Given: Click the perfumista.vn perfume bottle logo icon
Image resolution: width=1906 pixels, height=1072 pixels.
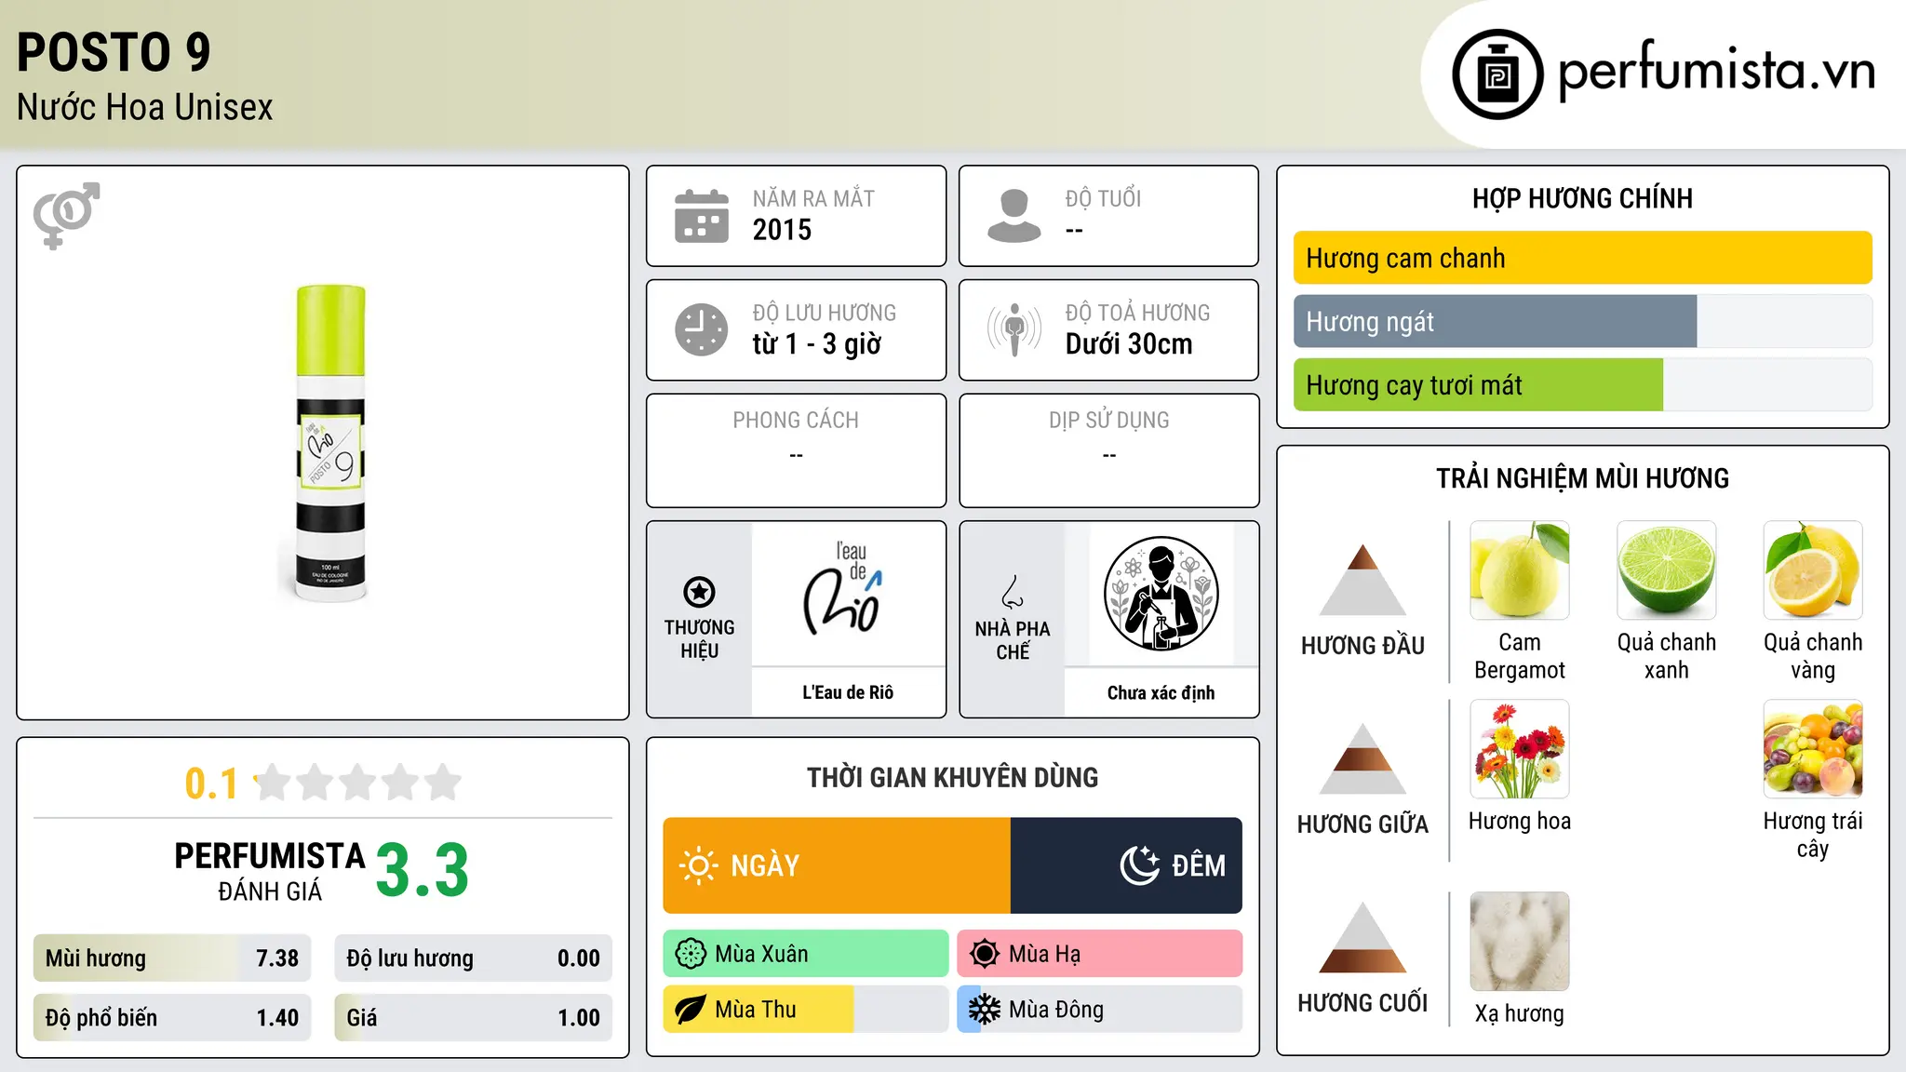Looking at the screenshot, I should (x=1497, y=74).
